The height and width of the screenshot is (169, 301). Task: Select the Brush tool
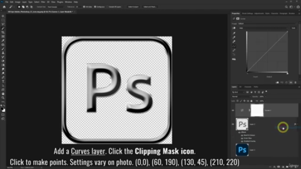(3, 49)
